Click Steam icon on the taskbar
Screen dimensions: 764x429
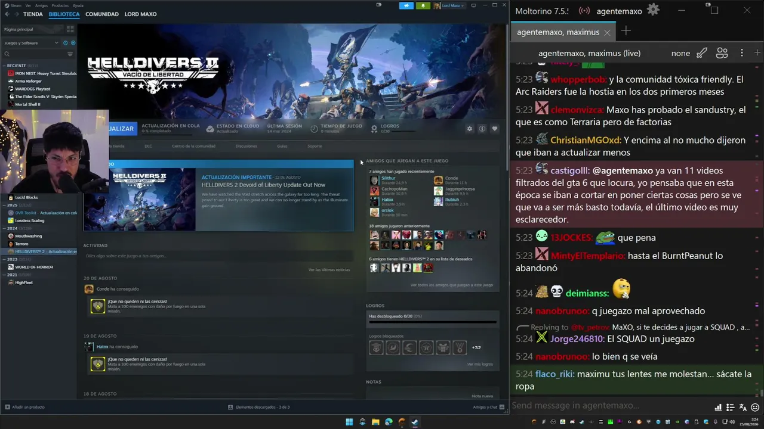point(415,422)
